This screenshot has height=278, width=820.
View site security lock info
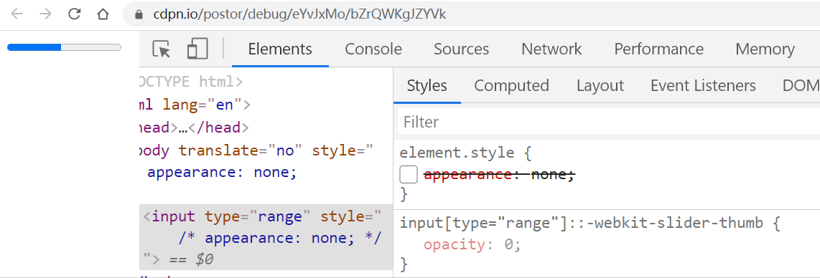(139, 14)
